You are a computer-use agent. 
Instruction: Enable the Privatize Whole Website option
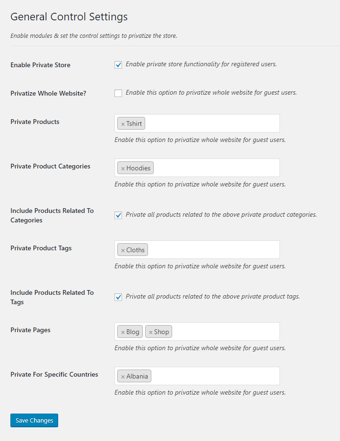[118, 93]
